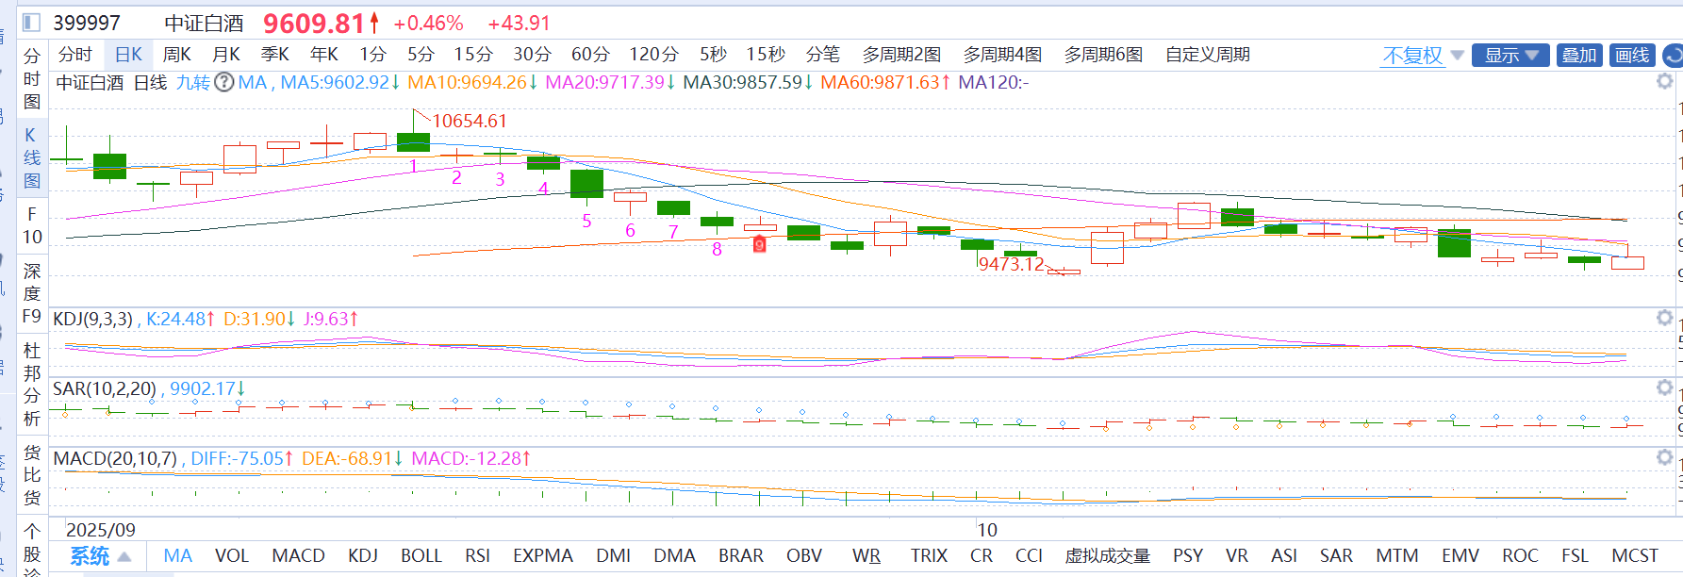Select the 日K period tab
Viewport: 1683px width, 577px height.
[128, 55]
